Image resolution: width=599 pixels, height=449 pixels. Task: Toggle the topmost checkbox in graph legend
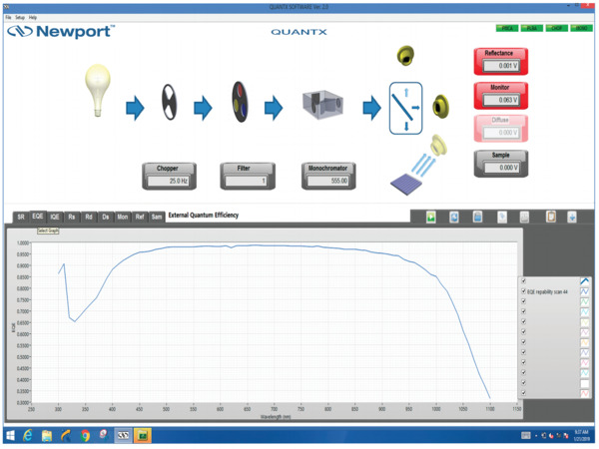pos(524,280)
